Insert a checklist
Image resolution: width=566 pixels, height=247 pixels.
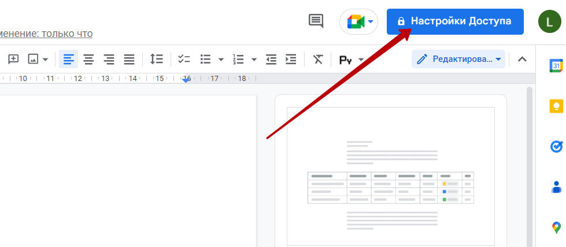tap(184, 59)
